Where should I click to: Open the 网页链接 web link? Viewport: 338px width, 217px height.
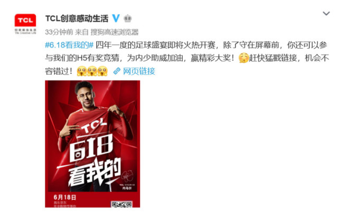[x=139, y=71]
